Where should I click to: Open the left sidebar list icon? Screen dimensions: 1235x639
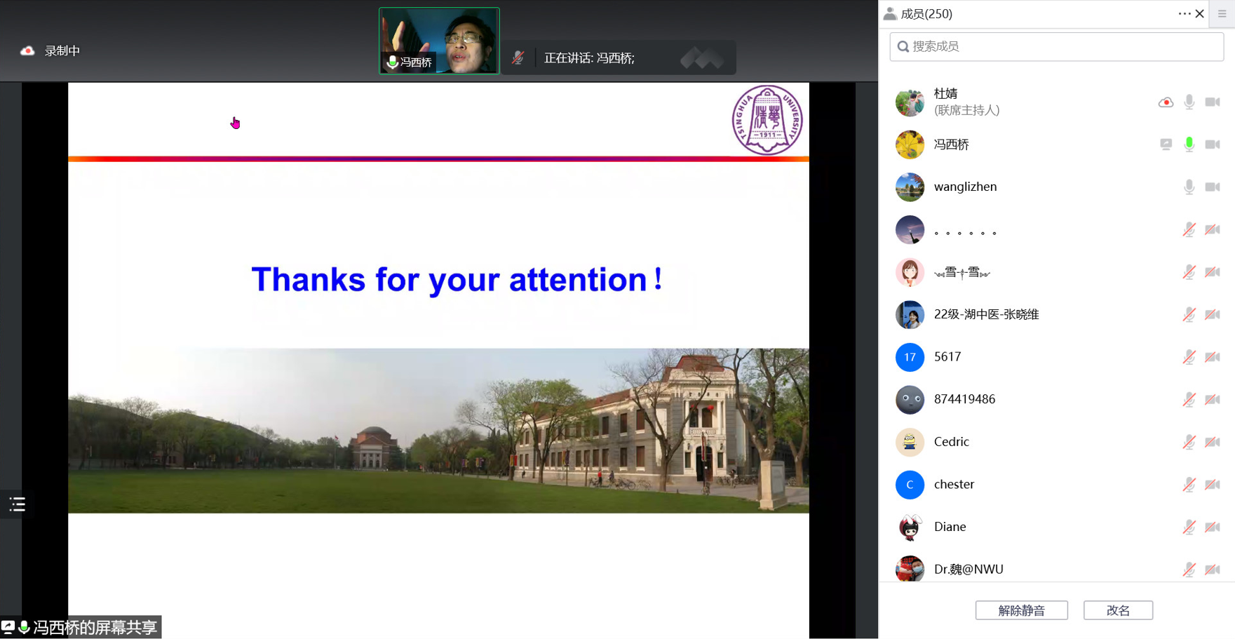tap(18, 504)
